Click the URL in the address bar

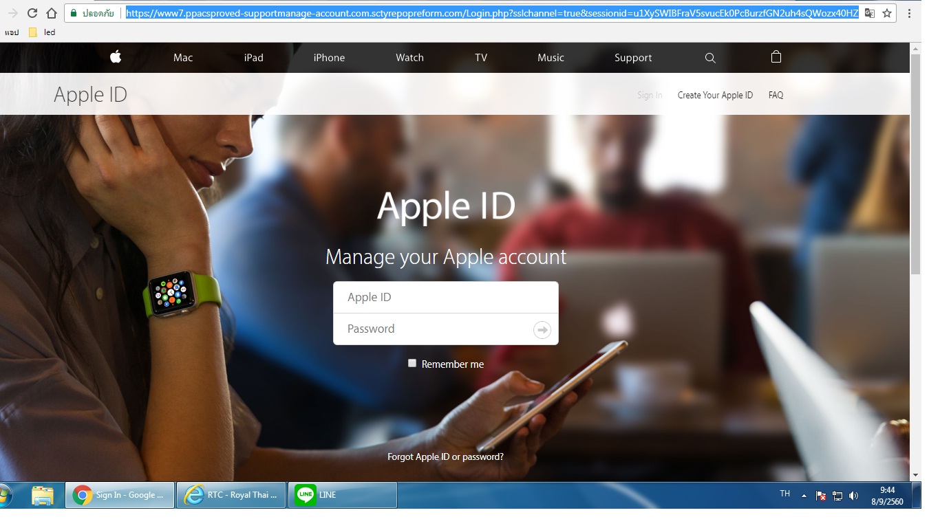pyautogui.click(x=492, y=13)
